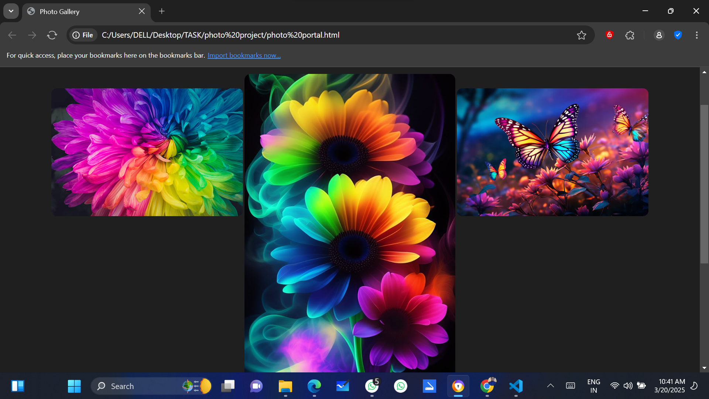Close the Photo Gallery tab

[142, 11]
